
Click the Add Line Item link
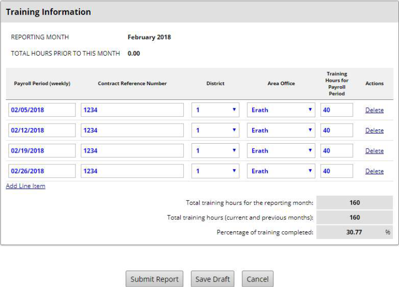[x=26, y=186]
